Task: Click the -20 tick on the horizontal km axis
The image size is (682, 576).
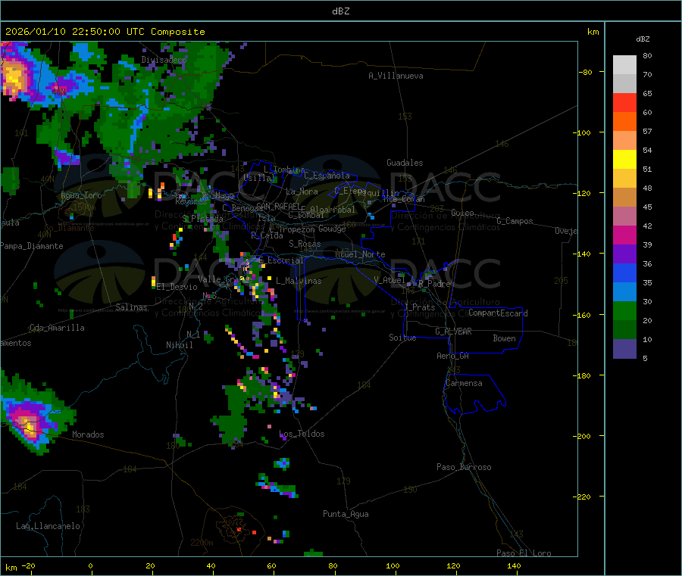Action: 29,565
